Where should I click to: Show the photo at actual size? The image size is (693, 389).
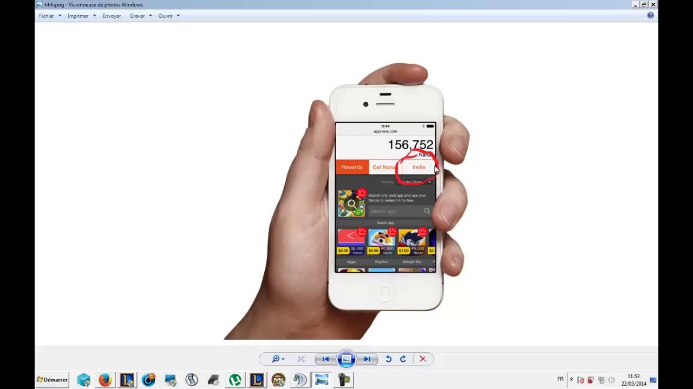[x=301, y=359]
